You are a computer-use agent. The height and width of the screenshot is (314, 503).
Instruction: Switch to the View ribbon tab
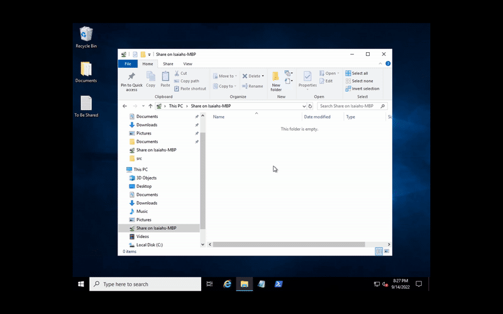(187, 63)
